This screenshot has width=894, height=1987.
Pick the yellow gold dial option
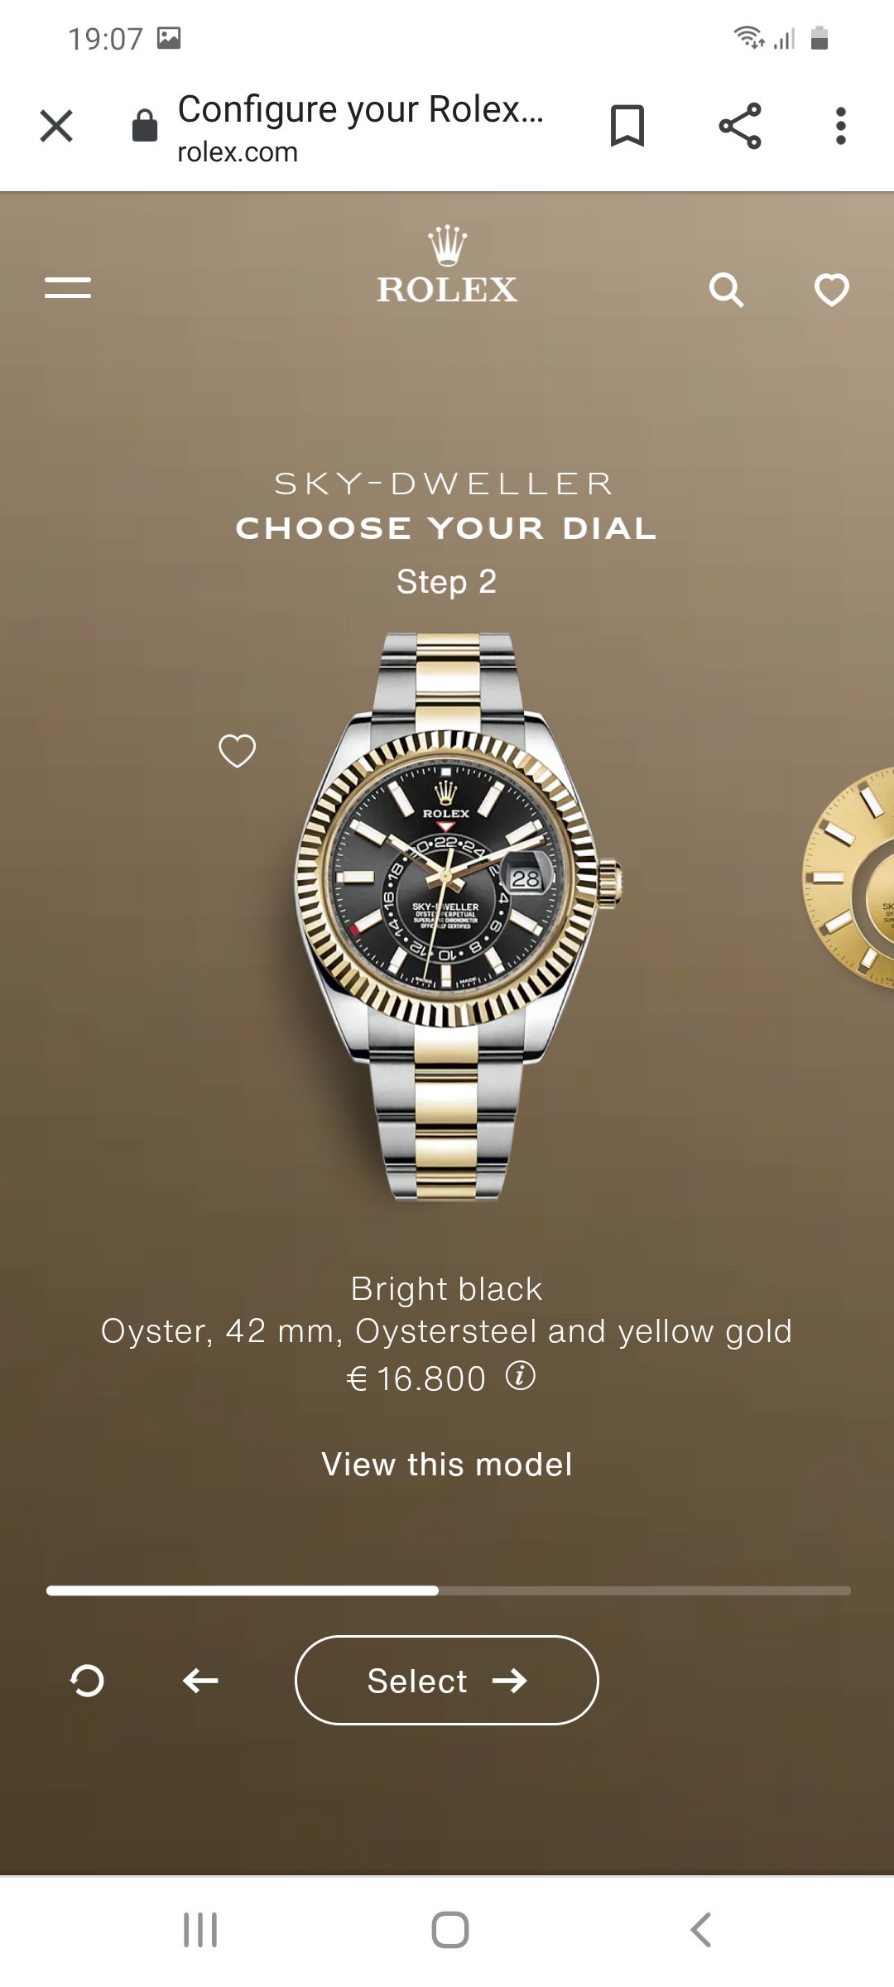(849, 878)
